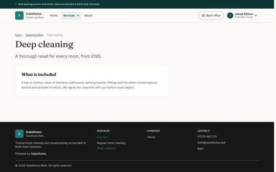Open the footer About link
Screen dimensions: 276x172
(151, 137)
